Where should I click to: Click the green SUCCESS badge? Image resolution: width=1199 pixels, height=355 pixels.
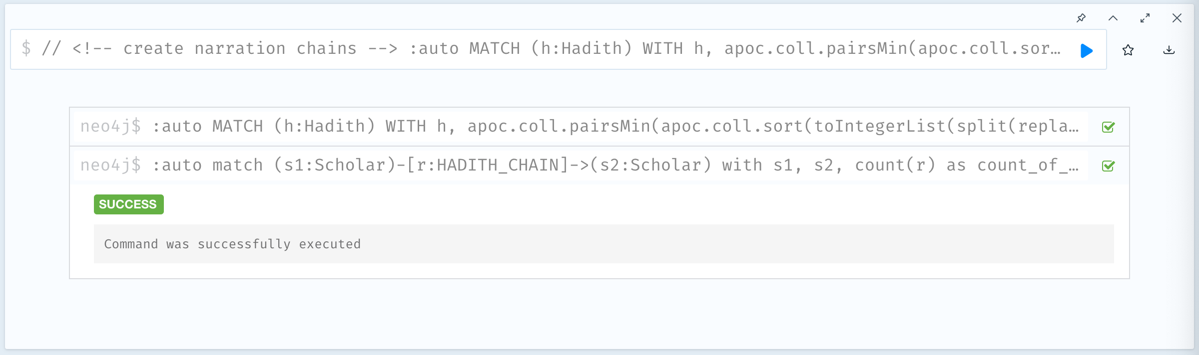coord(128,204)
